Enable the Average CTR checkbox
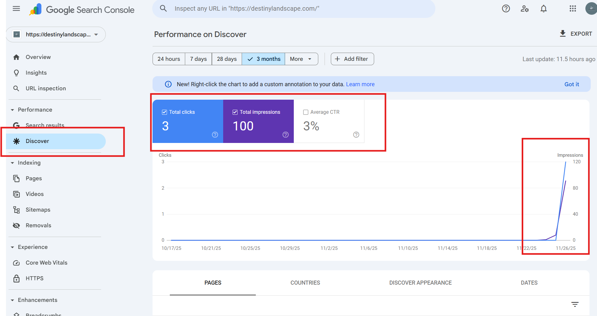597x316 pixels. pyautogui.click(x=306, y=112)
